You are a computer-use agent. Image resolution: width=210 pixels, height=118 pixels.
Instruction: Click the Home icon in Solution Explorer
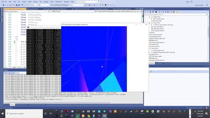point(150,12)
